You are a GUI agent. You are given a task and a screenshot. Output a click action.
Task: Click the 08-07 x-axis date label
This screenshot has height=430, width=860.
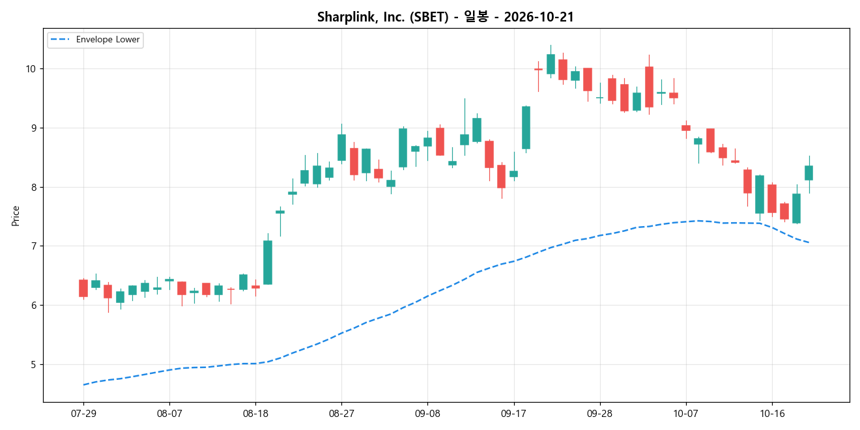coord(169,413)
